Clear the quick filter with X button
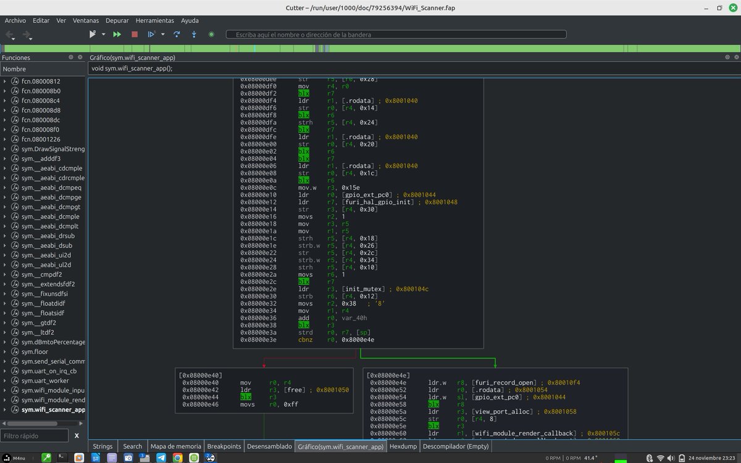Screen dimensions: 741x463 [77, 436]
